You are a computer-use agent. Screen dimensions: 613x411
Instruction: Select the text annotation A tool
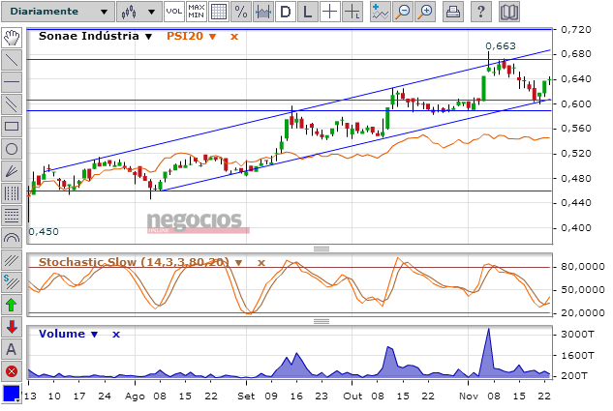click(12, 349)
